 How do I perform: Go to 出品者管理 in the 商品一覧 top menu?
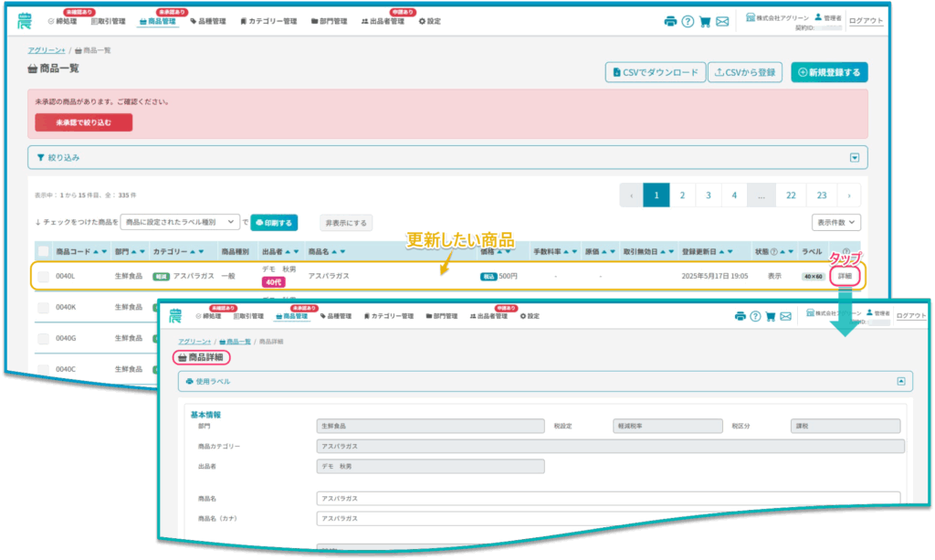383,21
